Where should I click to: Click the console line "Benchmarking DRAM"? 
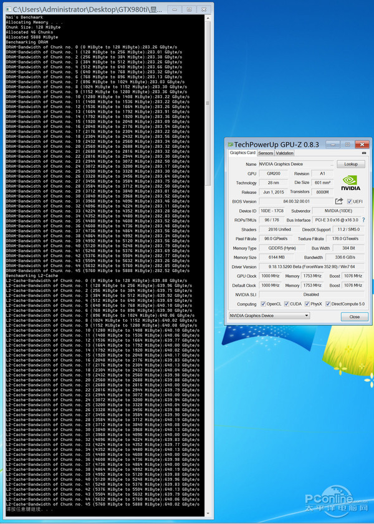(27, 42)
